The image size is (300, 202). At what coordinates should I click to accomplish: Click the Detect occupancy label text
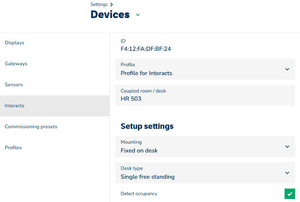click(x=139, y=194)
